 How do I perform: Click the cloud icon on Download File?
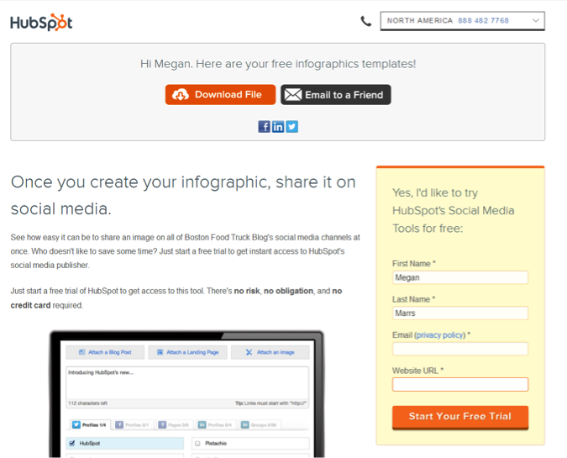180,95
